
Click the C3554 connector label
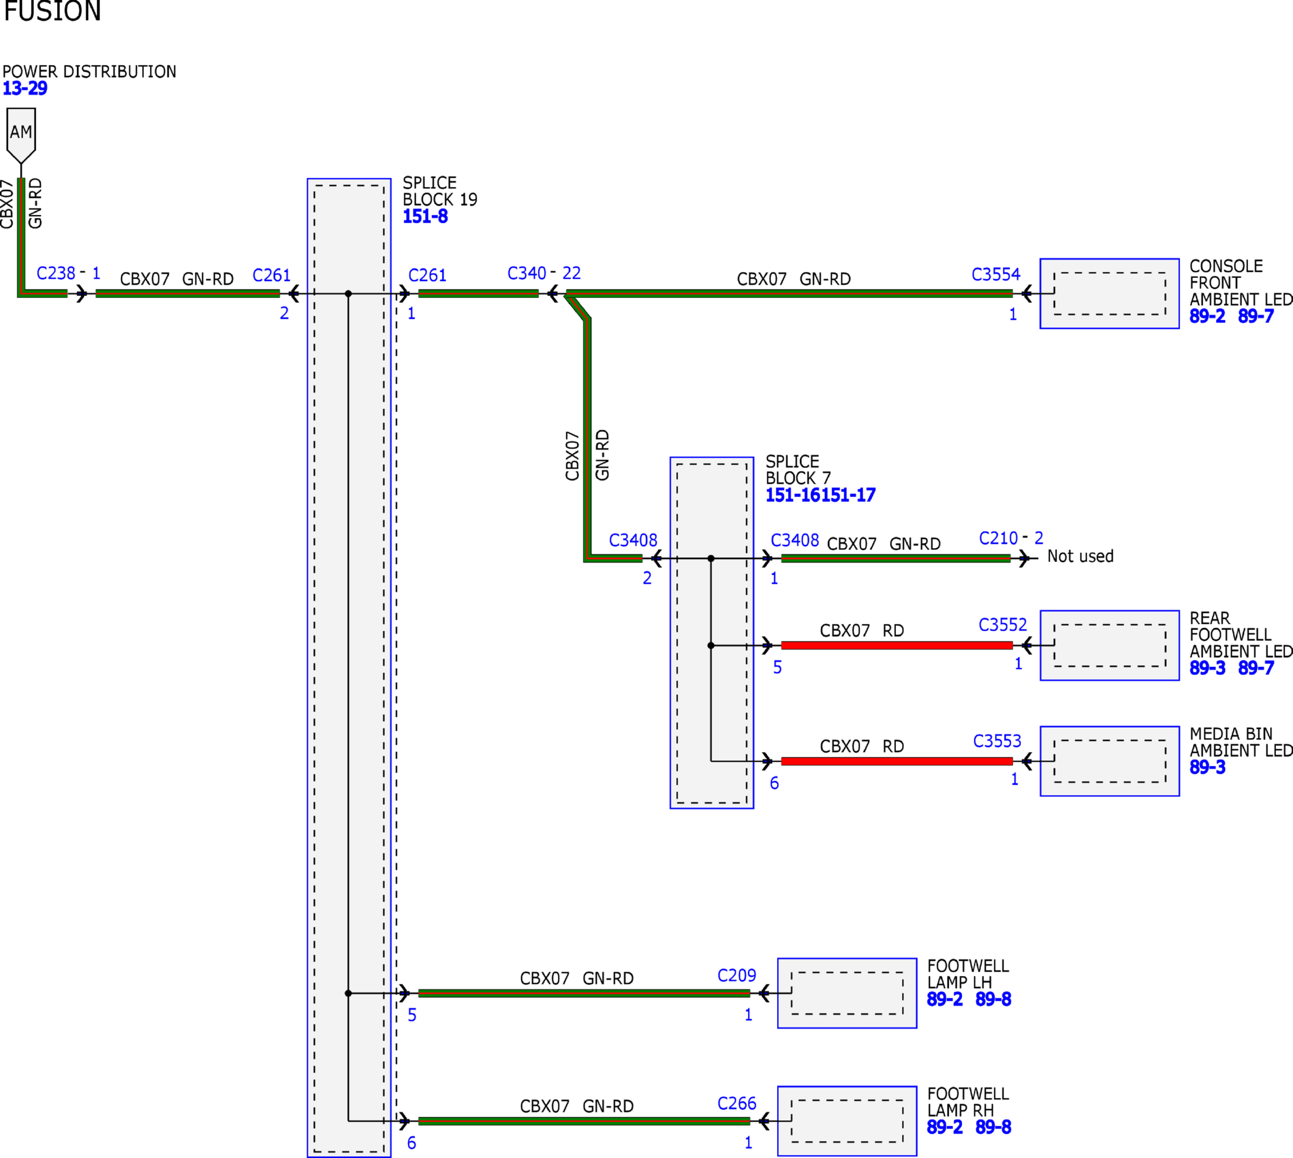pyautogui.click(x=996, y=274)
